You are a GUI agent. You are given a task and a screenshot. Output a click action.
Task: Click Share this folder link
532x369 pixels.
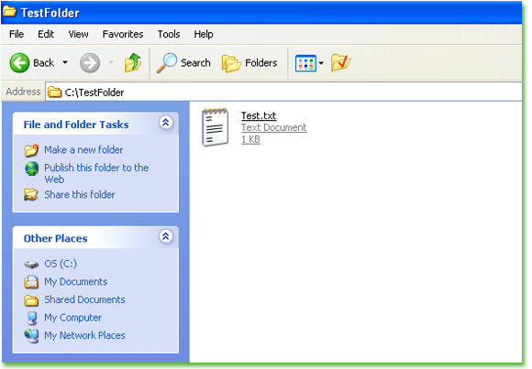[80, 194]
